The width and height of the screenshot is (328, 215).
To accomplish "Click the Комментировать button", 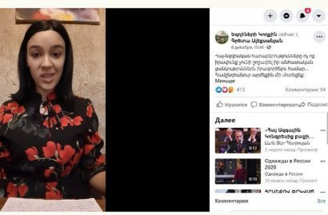I will click(x=275, y=104).
